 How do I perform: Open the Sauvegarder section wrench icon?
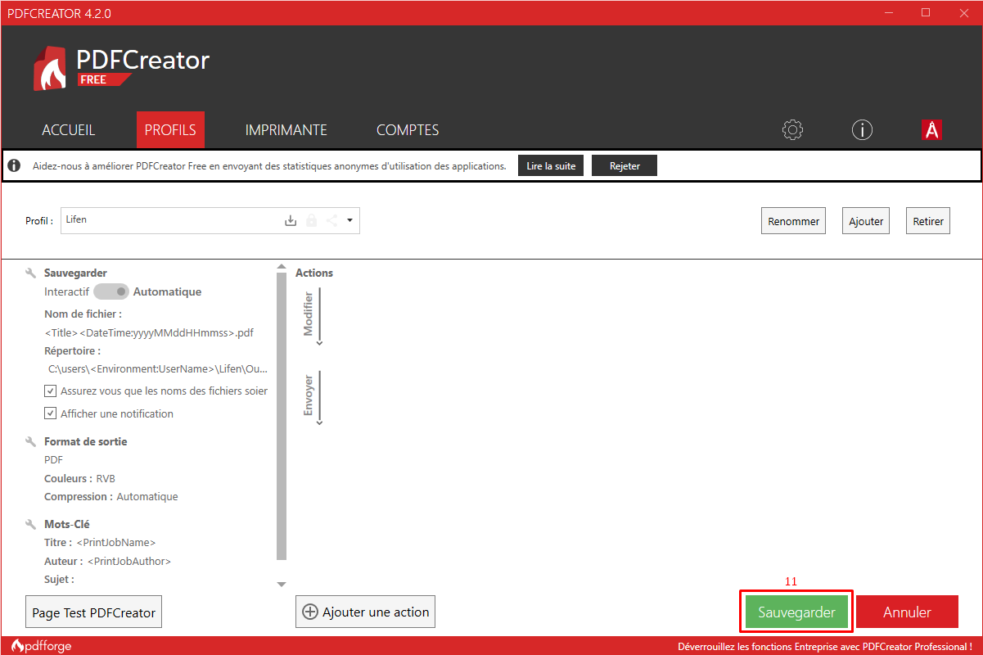point(30,273)
